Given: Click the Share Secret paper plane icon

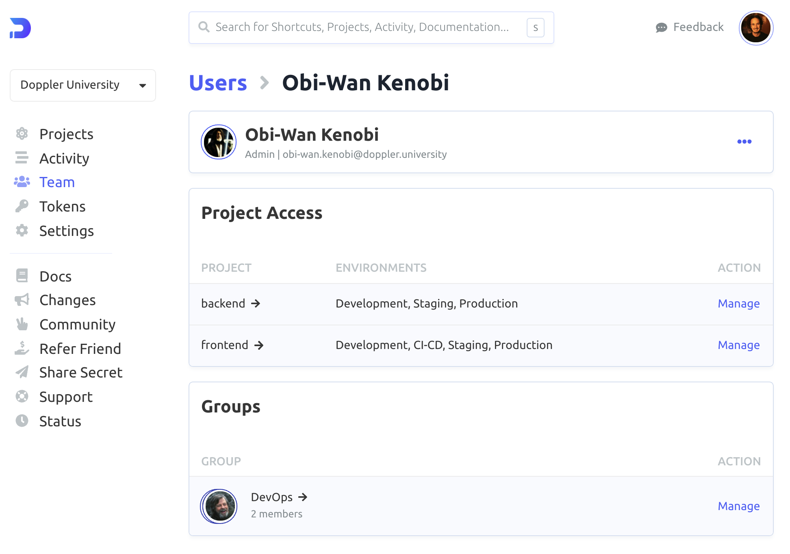Looking at the screenshot, I should click(x=22, y=372).
